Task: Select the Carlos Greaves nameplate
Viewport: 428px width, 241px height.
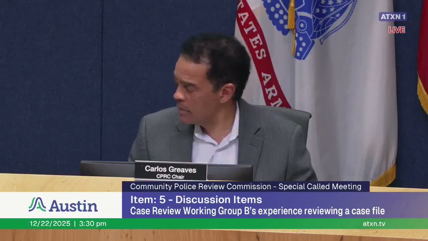Action: click(x=171, y=171)
